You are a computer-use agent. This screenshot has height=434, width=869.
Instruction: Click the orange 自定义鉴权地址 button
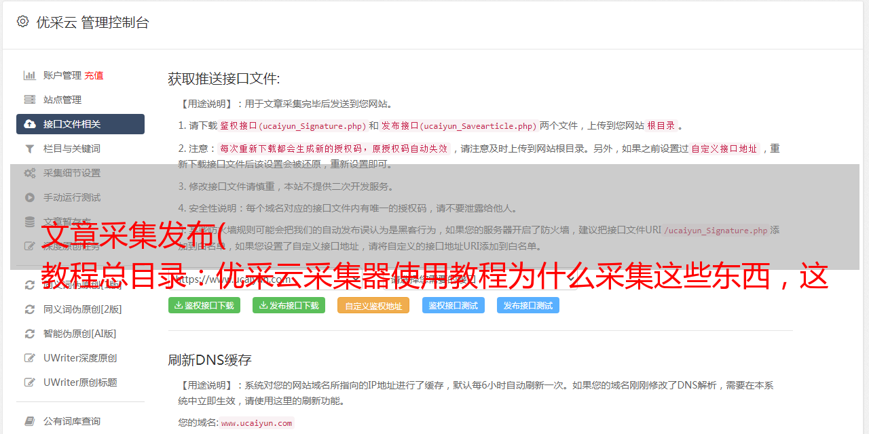[373, 306]
